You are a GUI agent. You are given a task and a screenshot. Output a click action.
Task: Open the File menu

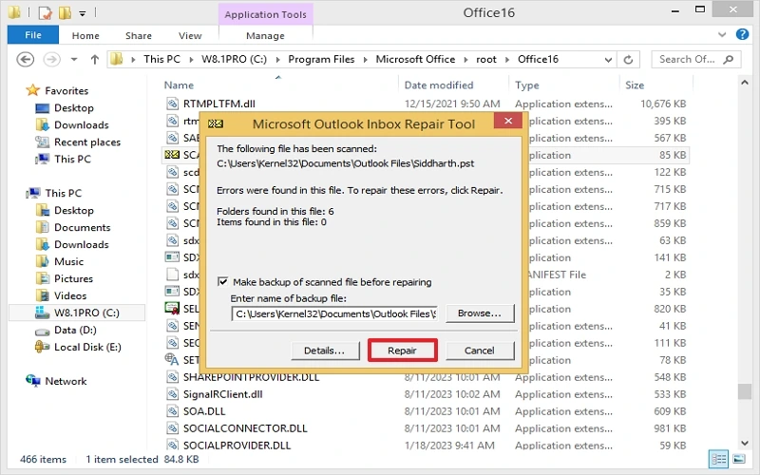pyautogui.click(x=33, y=35)
